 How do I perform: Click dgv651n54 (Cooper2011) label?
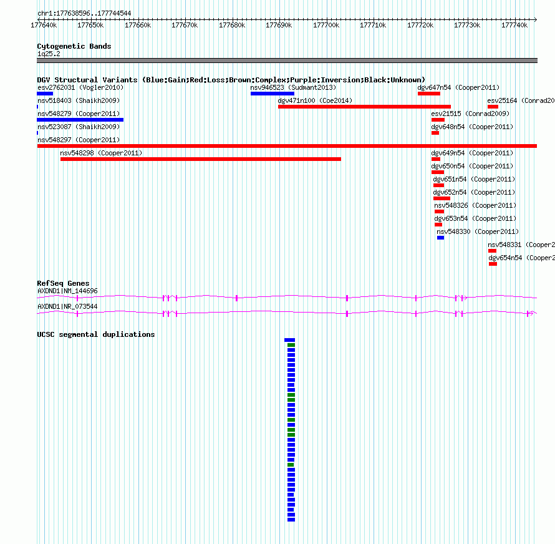point(474,179)
